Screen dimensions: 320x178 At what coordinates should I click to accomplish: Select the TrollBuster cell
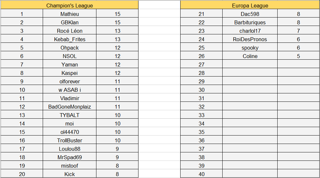tap(70, 140)
